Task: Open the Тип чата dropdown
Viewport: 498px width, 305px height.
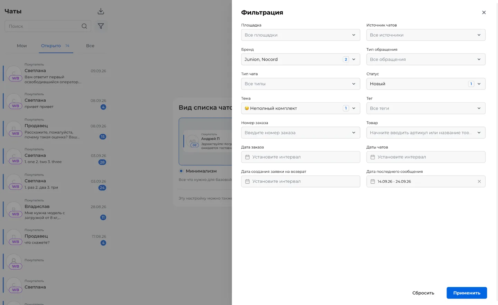Action: [x=301, y=84]
